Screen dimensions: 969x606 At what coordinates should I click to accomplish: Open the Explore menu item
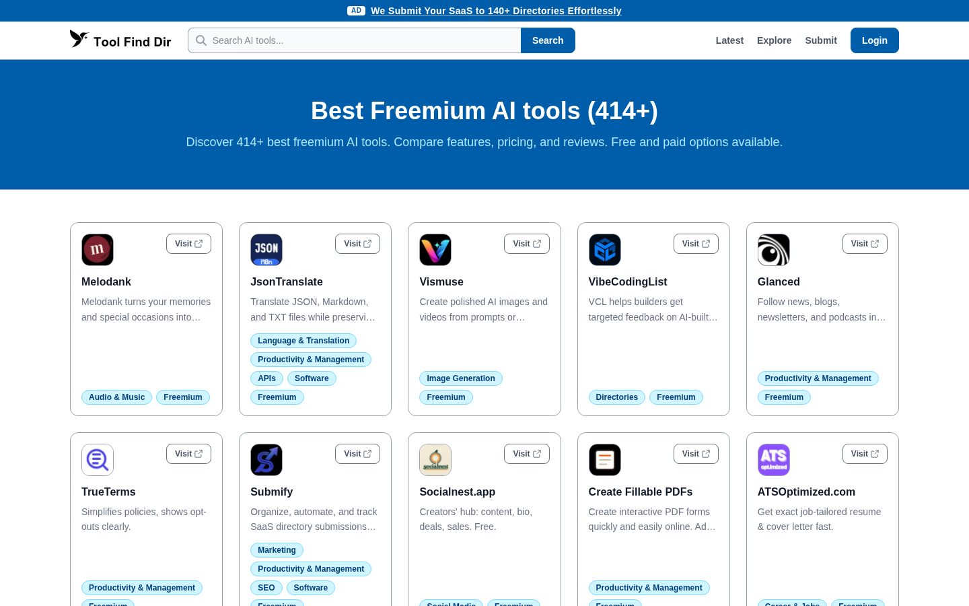click(774, 40)
